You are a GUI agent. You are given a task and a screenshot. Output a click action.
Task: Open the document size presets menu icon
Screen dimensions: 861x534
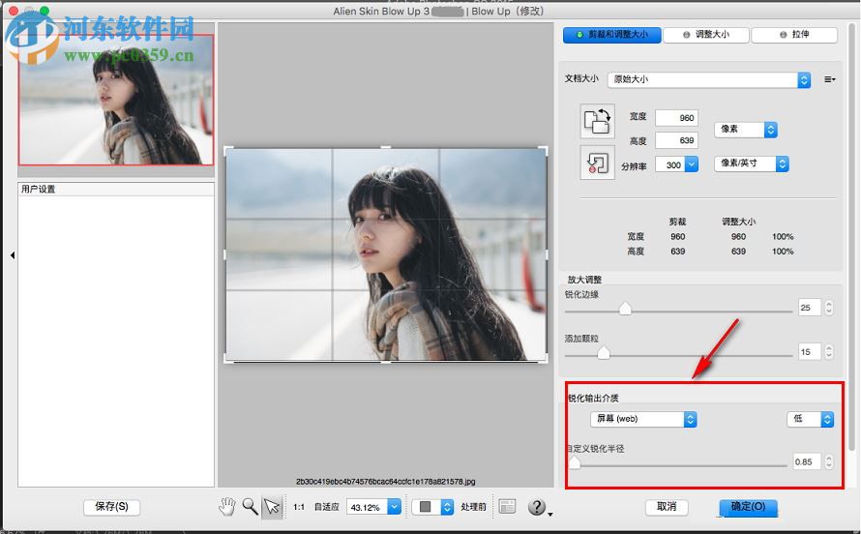tap(830, 79)
